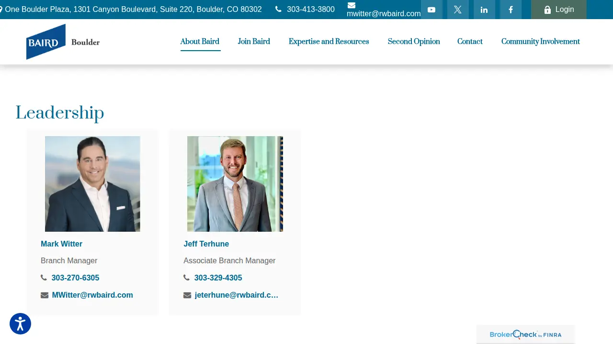Image resolution: width=613 pixels, height=344 pixels.
Task: Click Mark Witter's portrait photo
Action: point(92,184)
